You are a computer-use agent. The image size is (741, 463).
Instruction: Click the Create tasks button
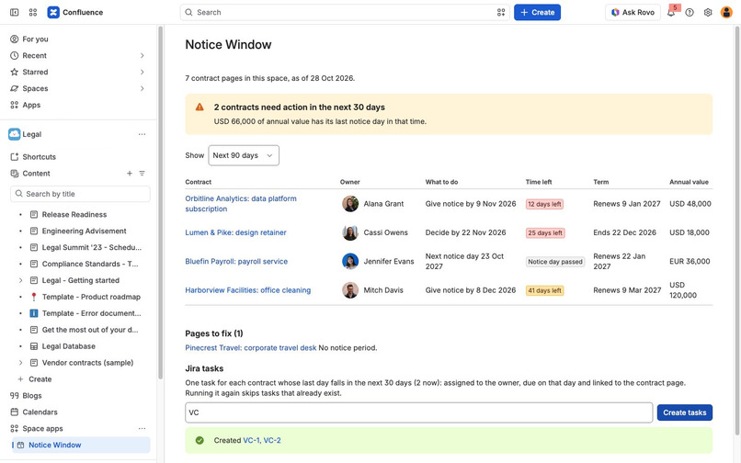pyautogui.click(x=685, y=412)
